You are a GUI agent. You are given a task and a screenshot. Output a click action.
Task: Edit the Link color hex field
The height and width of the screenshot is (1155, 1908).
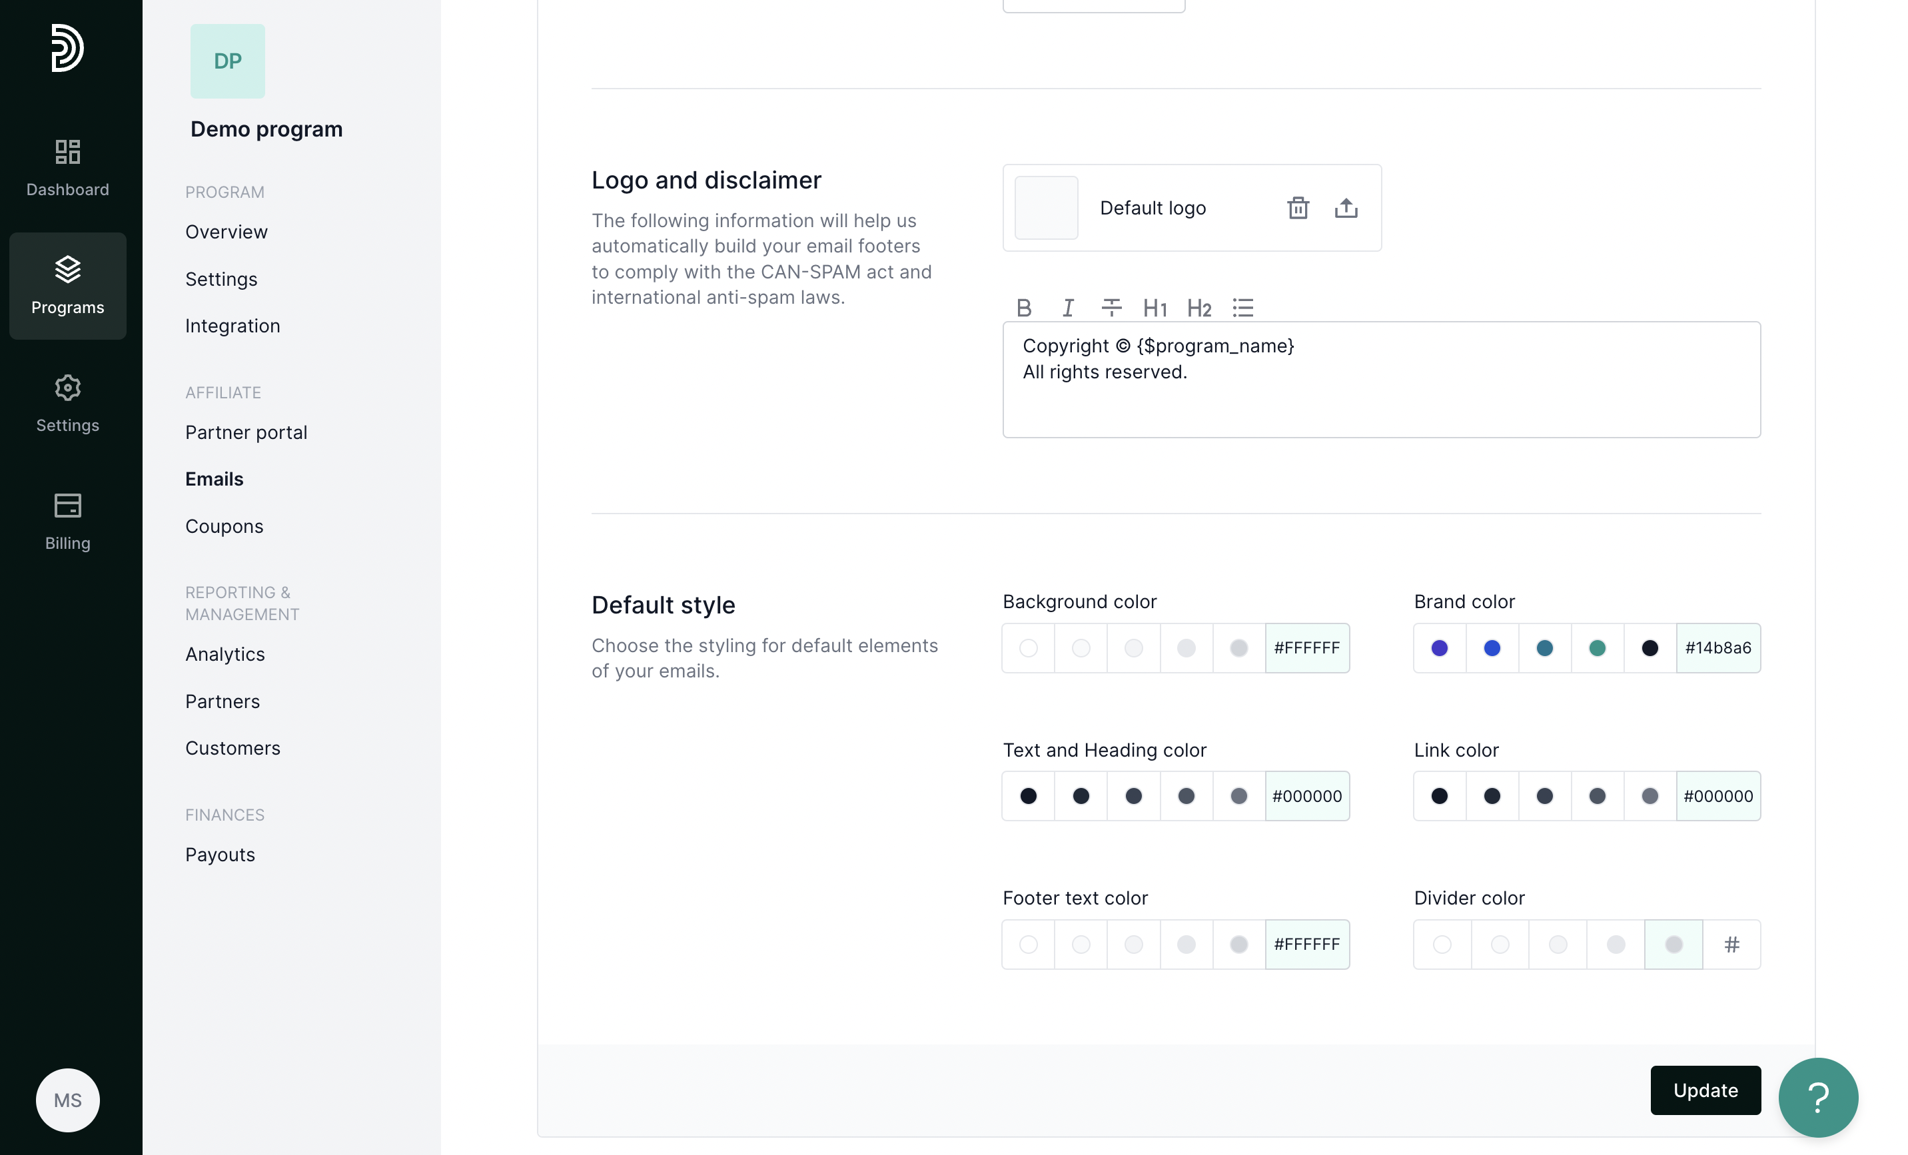click(x=1717, y=795)
